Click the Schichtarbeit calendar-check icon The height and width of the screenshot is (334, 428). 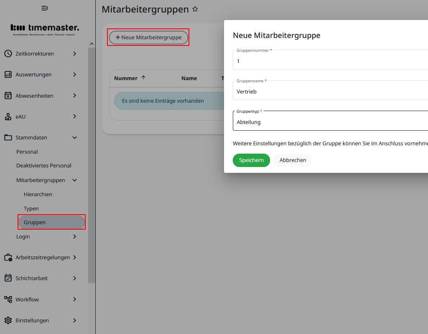click(8, 278)
